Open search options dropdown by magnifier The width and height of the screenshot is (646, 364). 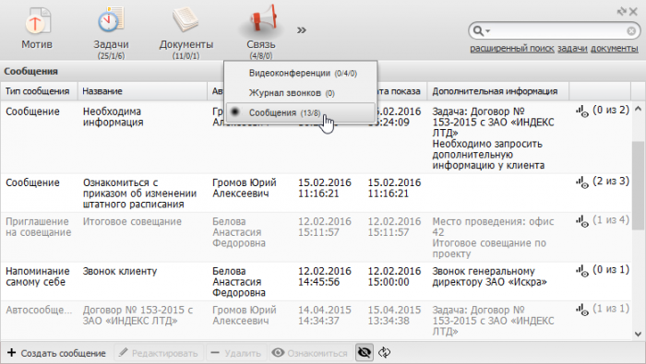[x=481, y=30]
